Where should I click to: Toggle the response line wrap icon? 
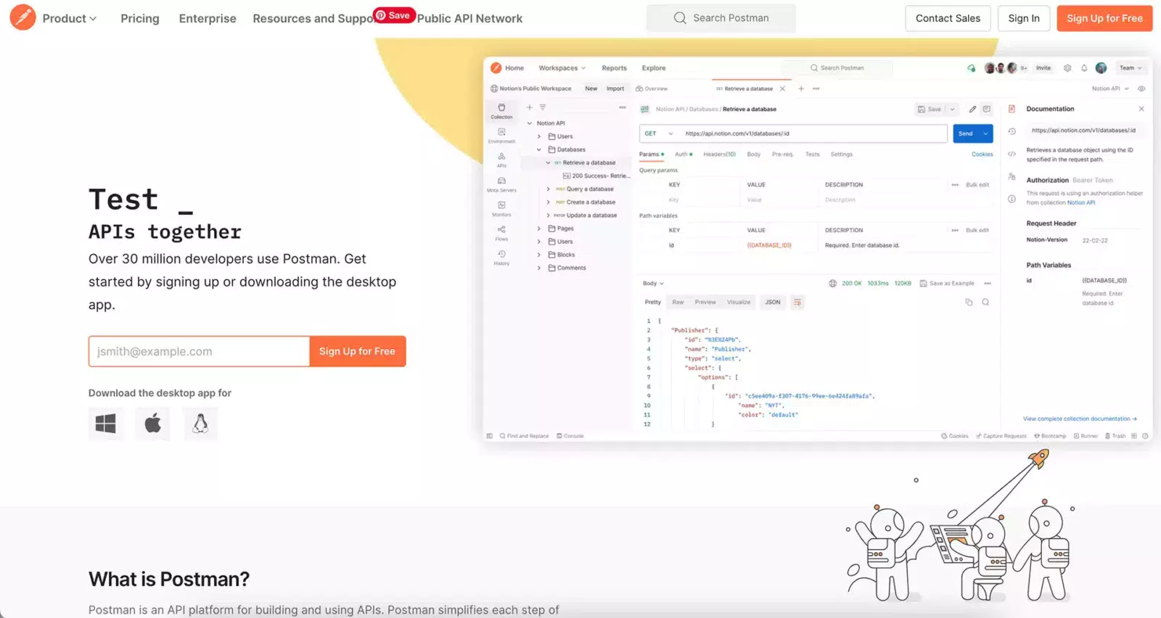pos(797,302)
